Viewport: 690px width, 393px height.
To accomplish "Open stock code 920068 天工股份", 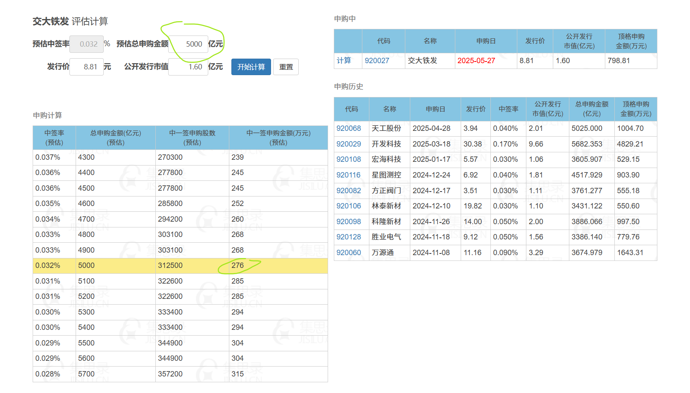I will click(x=348, y=128).
